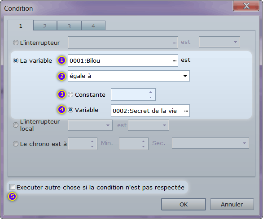Click the Annuler button

[x=232, y=204]
